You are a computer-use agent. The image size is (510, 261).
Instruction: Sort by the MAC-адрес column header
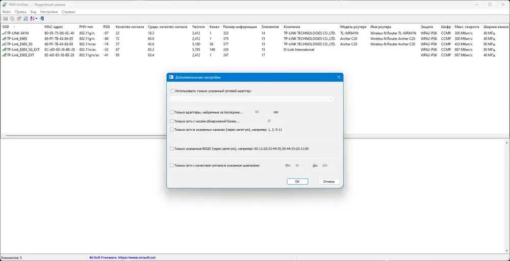[x=60, y=27]
